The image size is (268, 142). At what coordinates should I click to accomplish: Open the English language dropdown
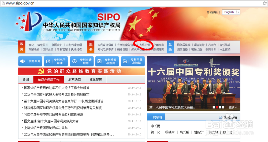click(x=231, y=12)
